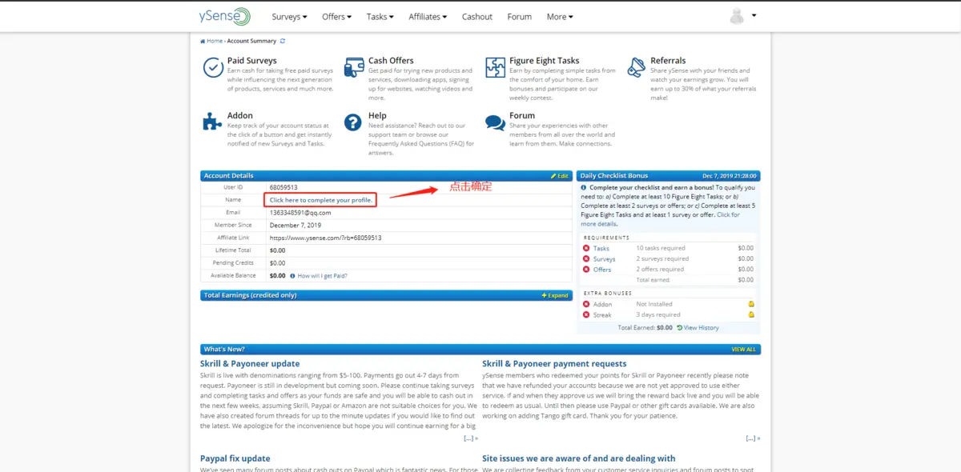
Task: View all What's New items
Action: click(743, 350)
